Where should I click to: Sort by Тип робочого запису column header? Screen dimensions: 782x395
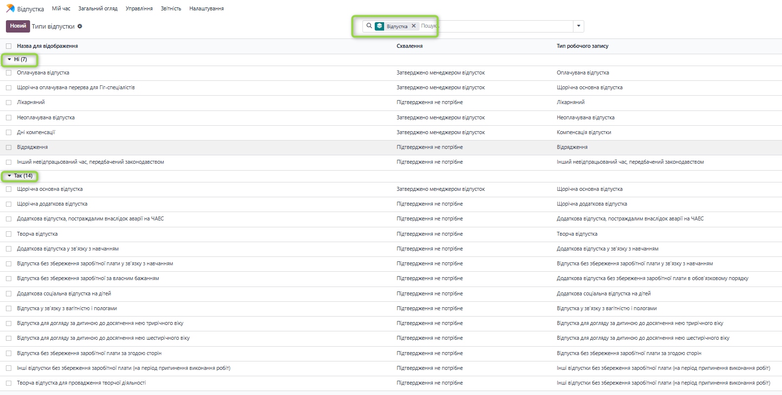pos(582,46)
